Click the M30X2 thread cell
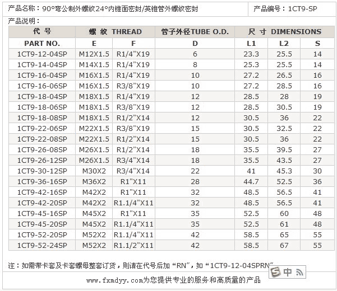Image resolution: width=337 pixels, height=291 pixels. (x=94, y=171)
